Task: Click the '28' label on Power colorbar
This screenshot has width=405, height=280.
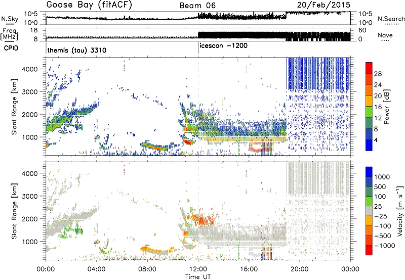Action: click(378, 74)
